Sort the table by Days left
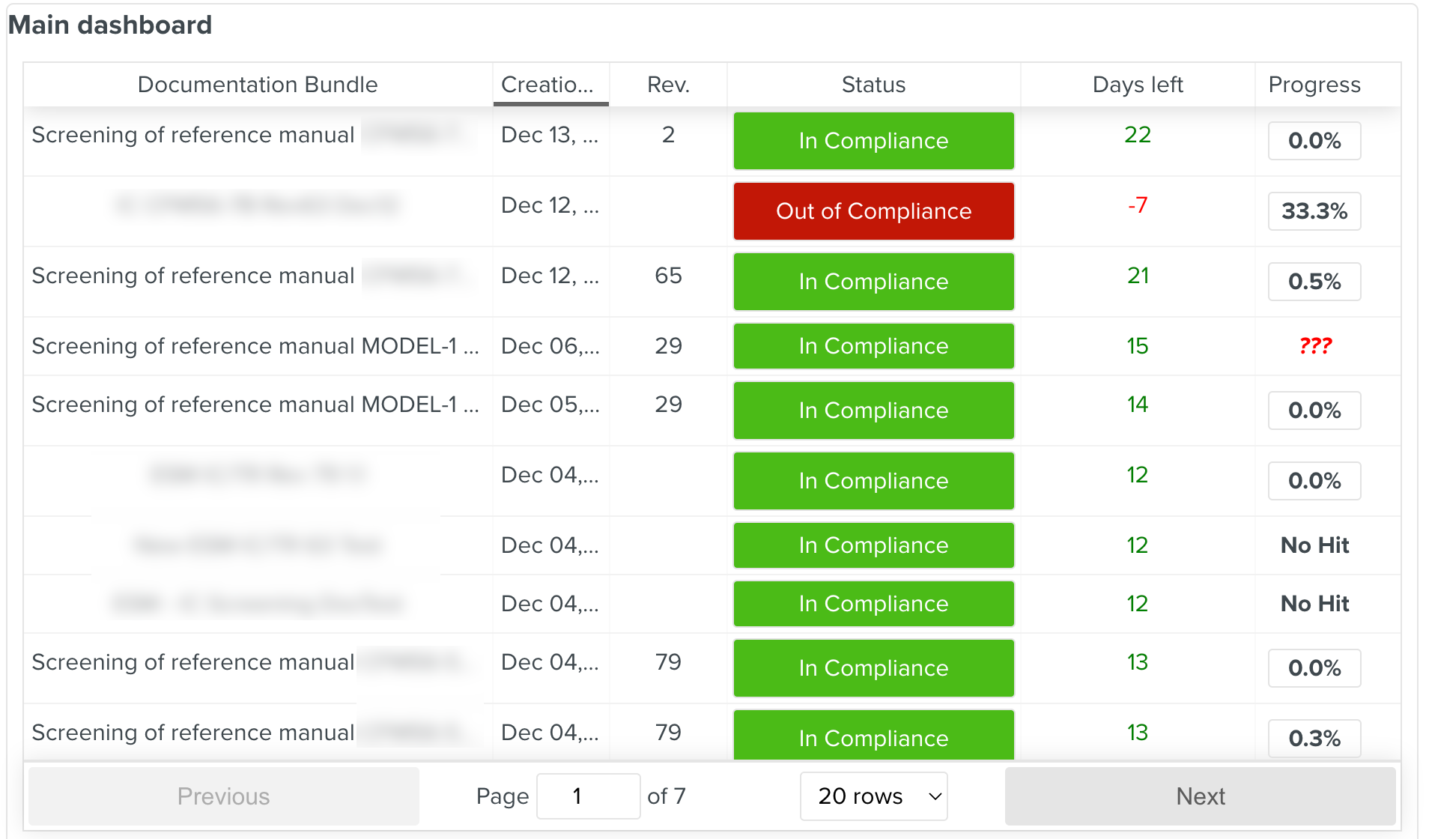 (x=1137, y=85)
